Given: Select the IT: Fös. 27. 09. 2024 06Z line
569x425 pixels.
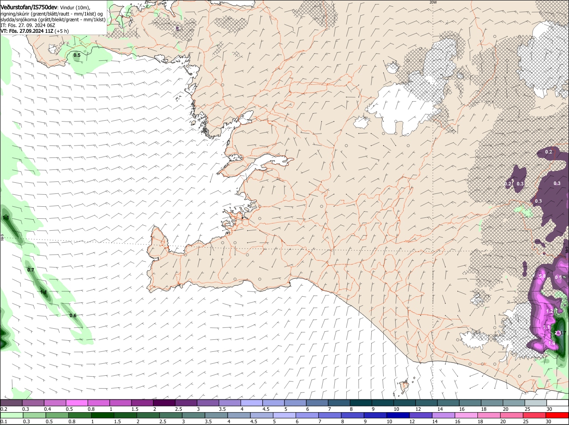Looking at the screenshot, I should pos(28,25).
